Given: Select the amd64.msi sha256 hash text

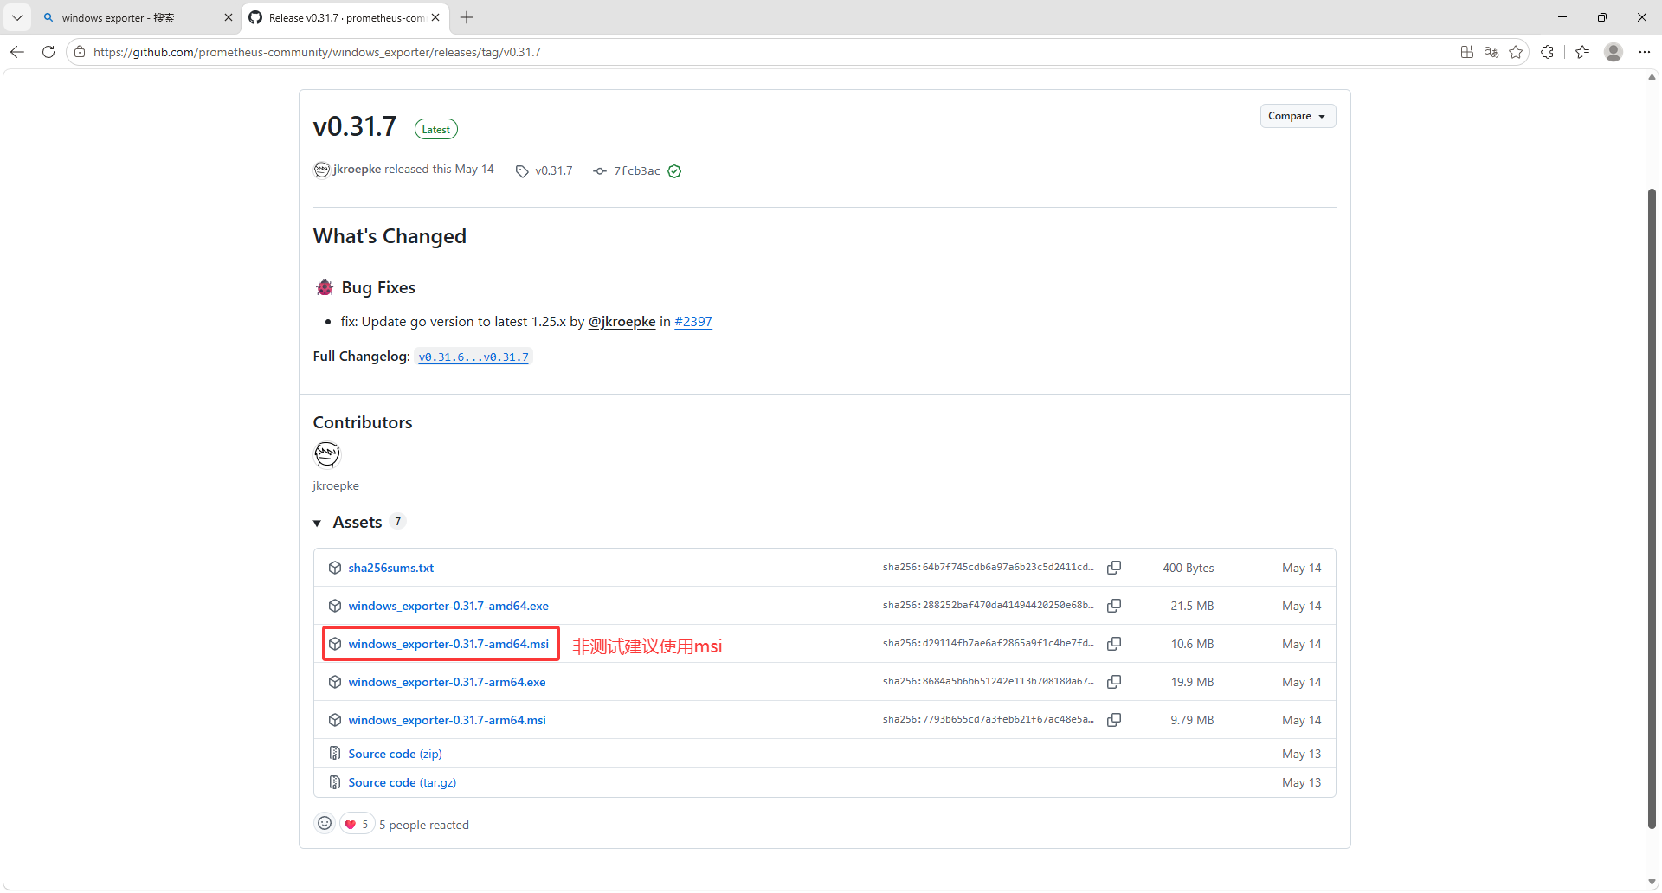Looking at the screenshot, I should [989, 644].
